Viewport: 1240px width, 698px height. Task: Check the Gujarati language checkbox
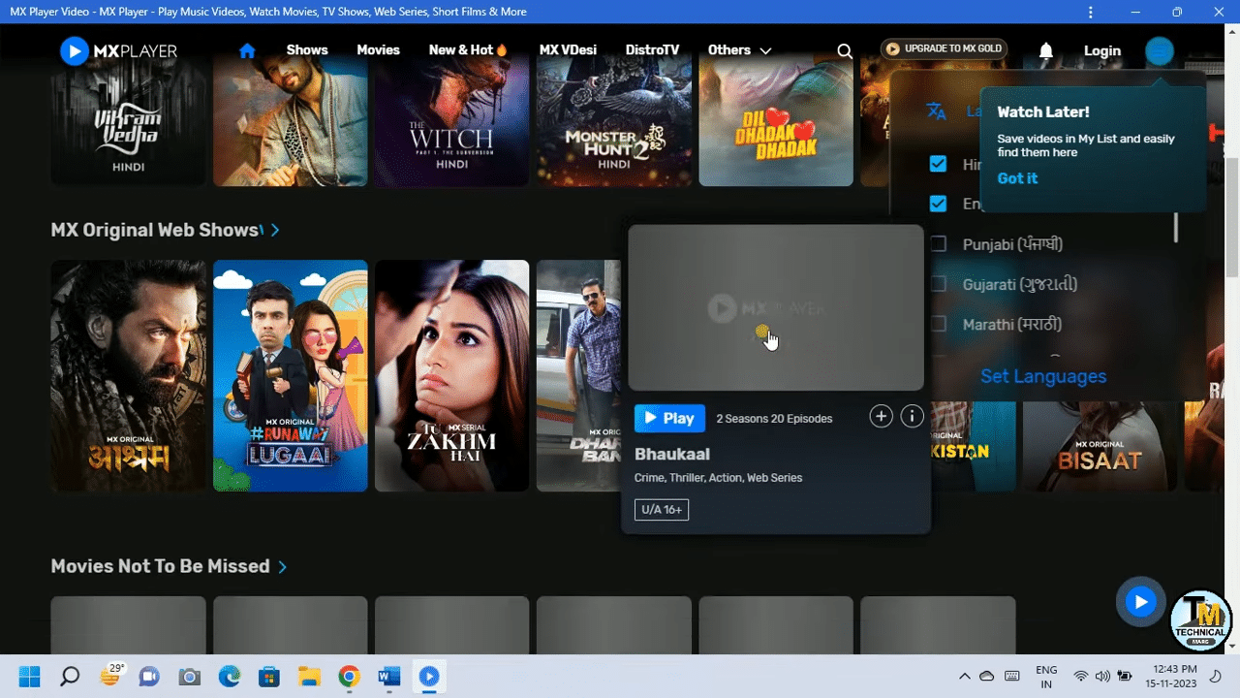[938, 284]
